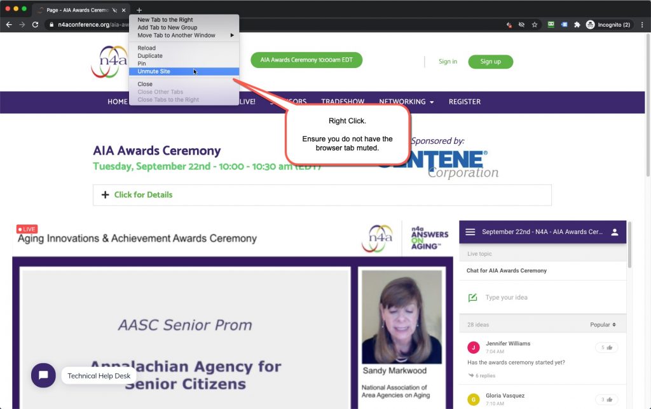651x409 pixels.
Task: Like Jennifer Williams' idea with thumbs up
Action: [x=606, y=347]
